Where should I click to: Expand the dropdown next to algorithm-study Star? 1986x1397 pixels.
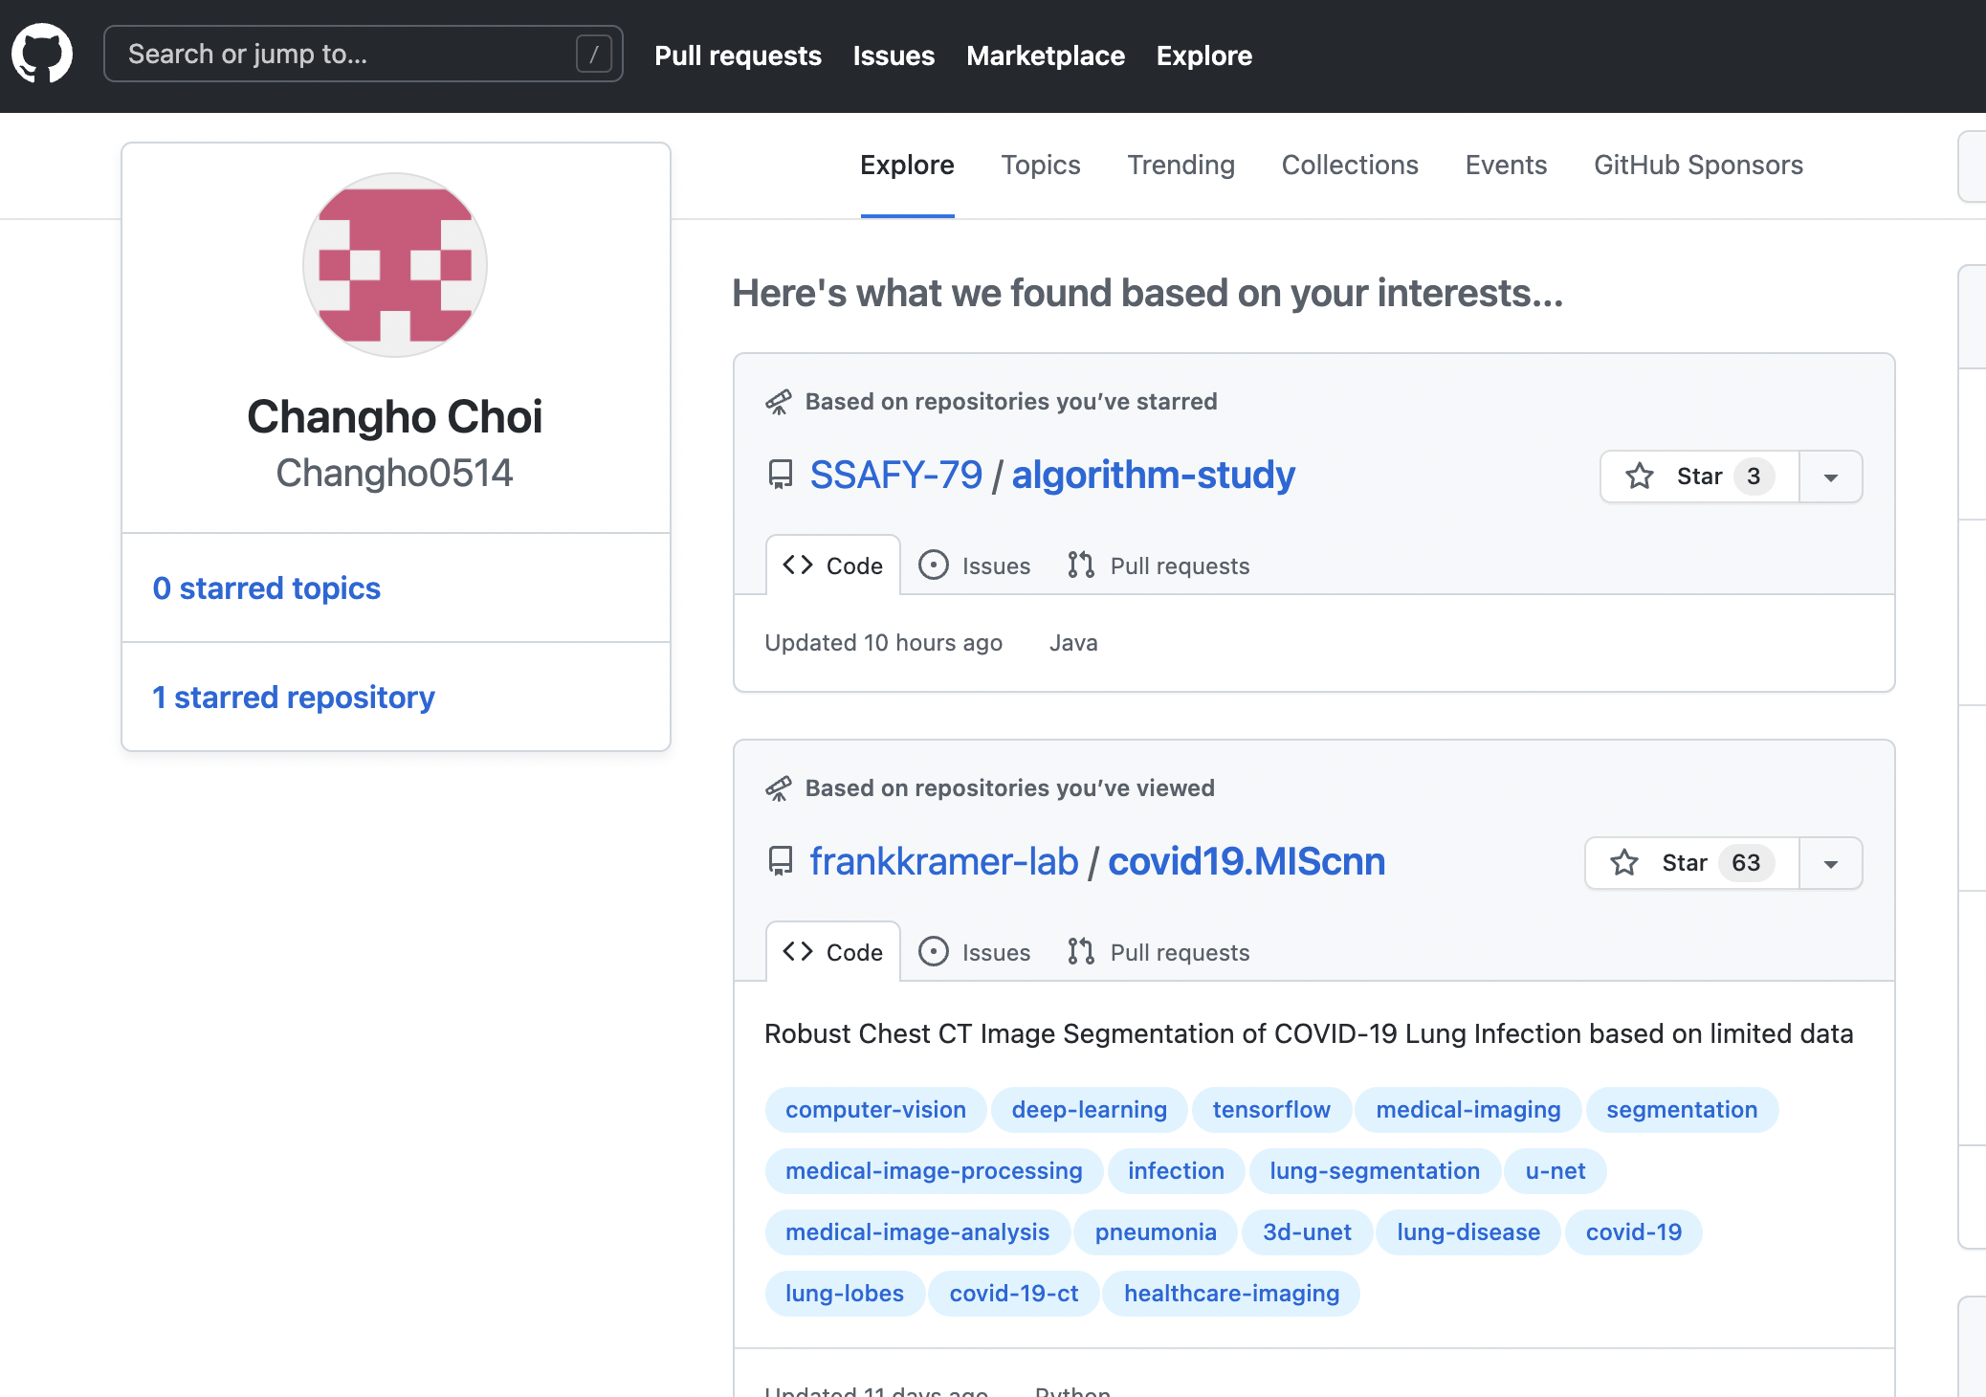pos(1830,477)
